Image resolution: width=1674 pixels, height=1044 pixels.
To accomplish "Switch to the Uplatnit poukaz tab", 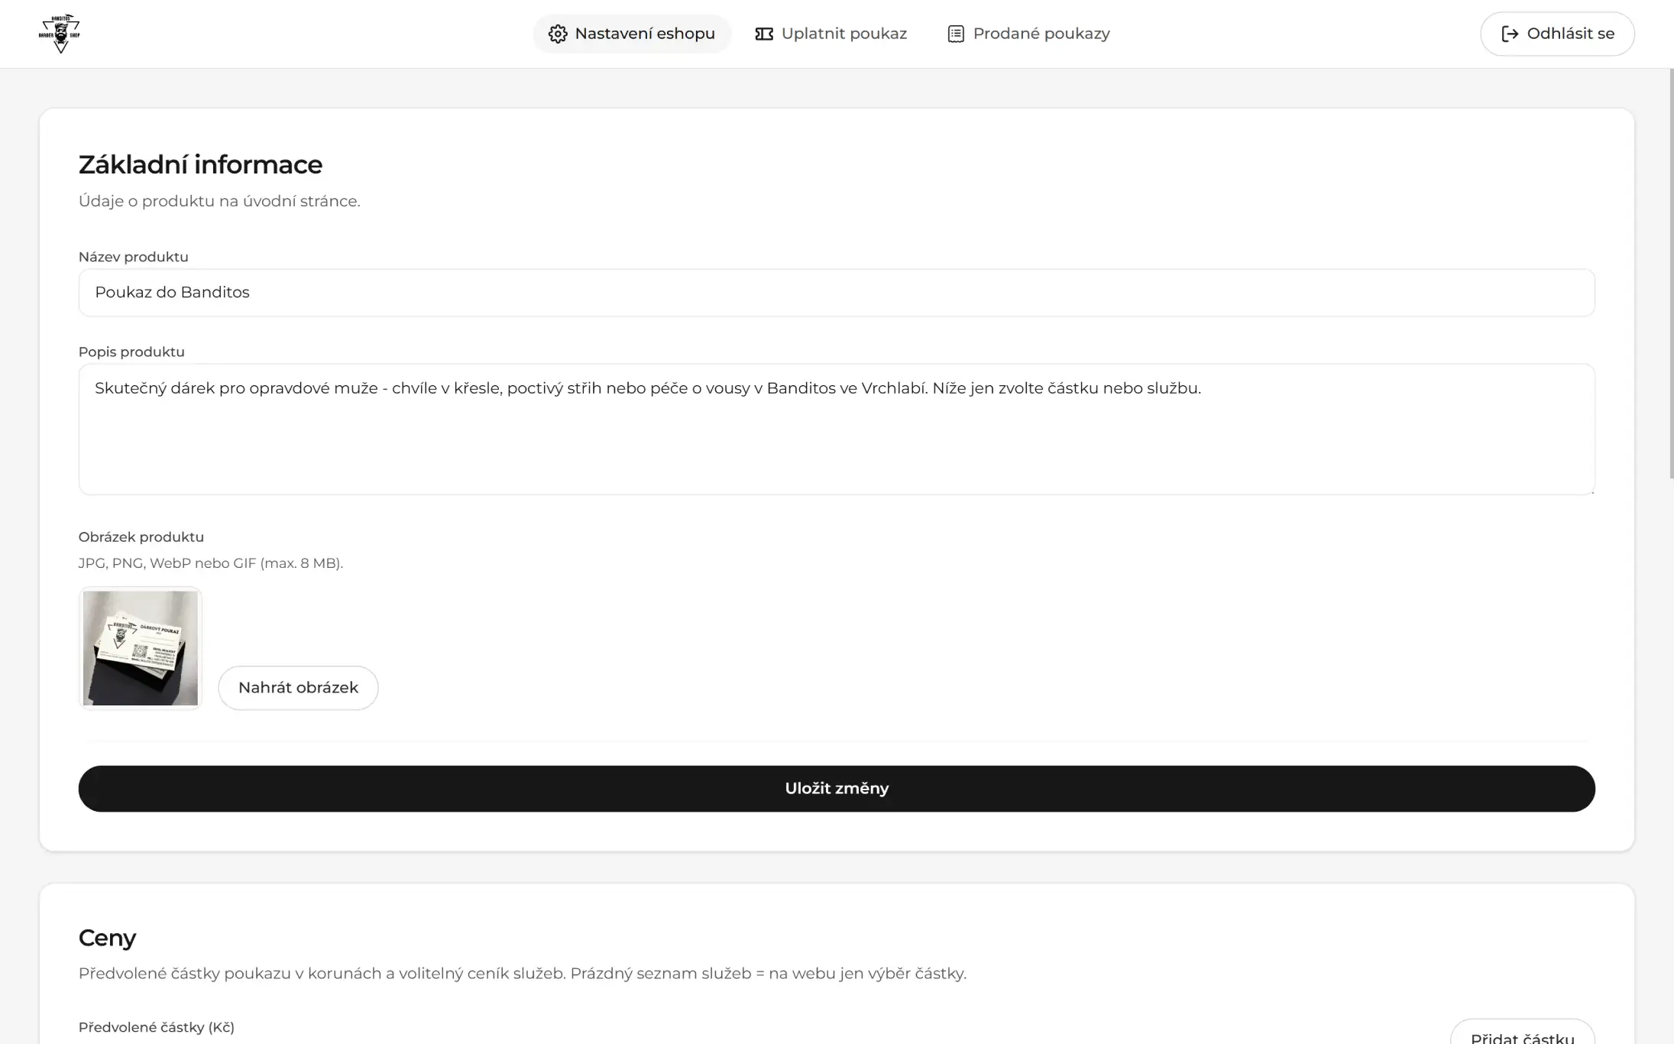I will tap(843, 34).
